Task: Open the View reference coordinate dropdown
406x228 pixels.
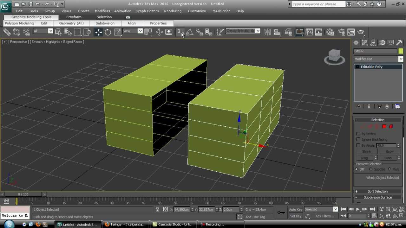Action: point(133,31)
